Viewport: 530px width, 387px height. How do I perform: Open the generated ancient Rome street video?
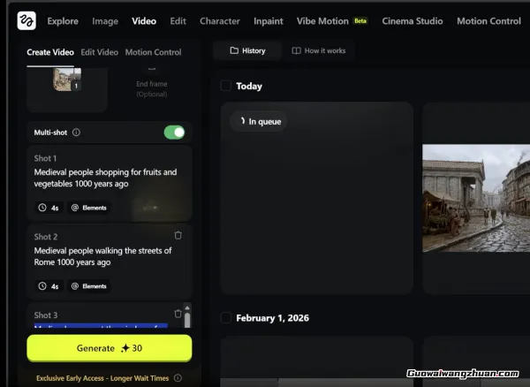[x=475, y=198]
